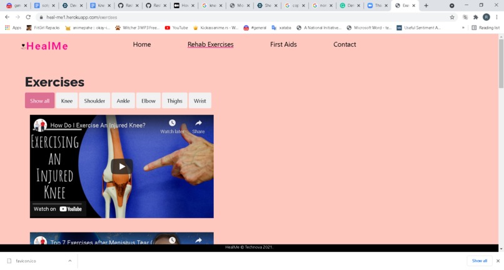
Task: Open the Home nav link
Action: click(x=142, y=44)
